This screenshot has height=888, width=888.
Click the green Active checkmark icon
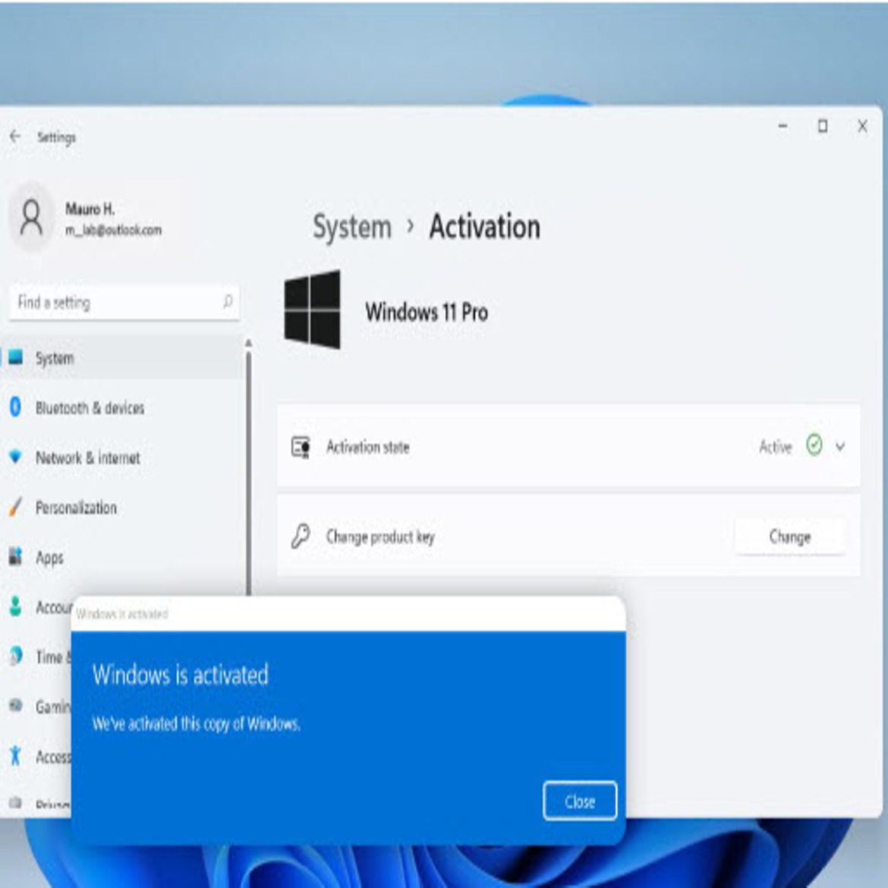[x=814, y=446]
